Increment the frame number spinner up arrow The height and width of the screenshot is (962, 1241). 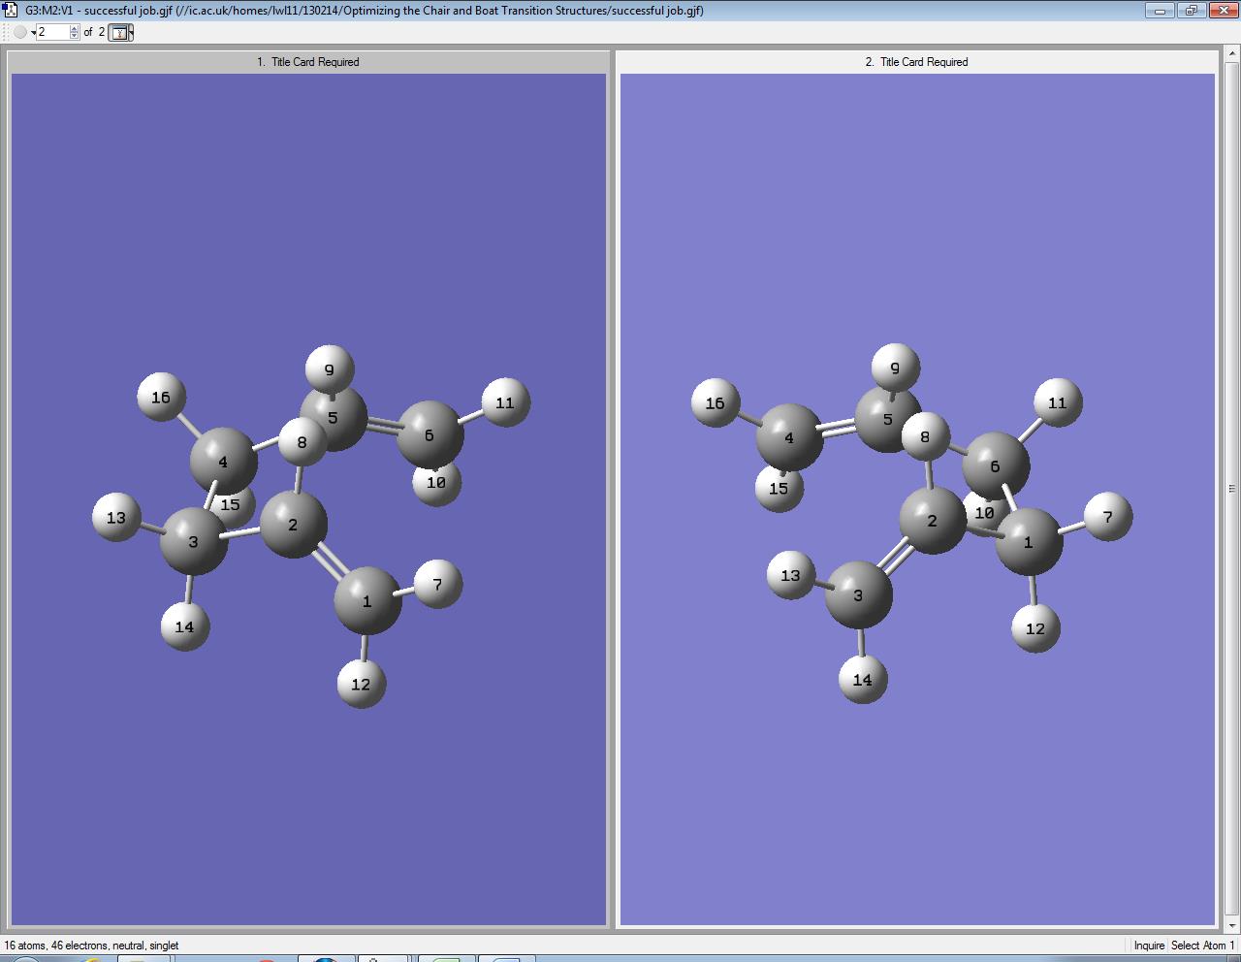click(x=75, y=28)
